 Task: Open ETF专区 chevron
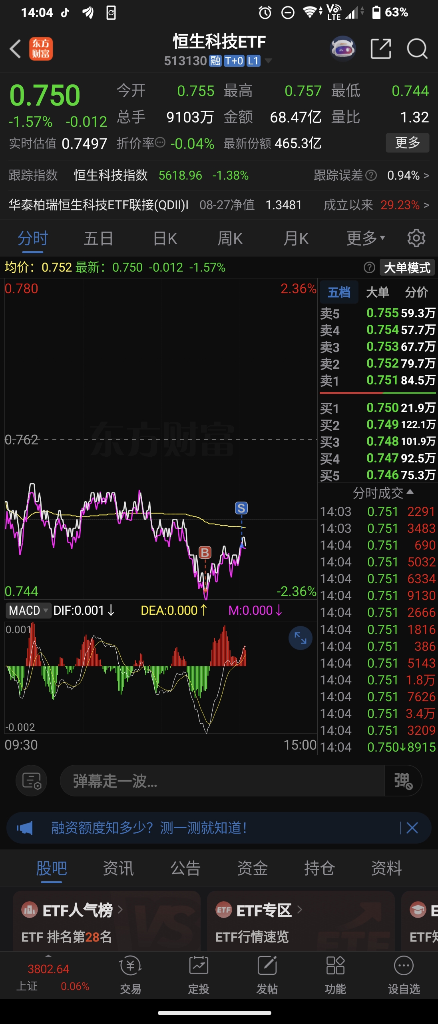click(x=299, y=910)
